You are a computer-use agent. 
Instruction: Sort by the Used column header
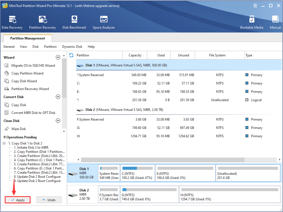tap(159, 55)
